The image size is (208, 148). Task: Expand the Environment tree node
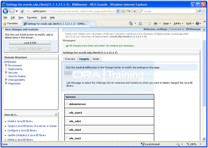point(6,65)
